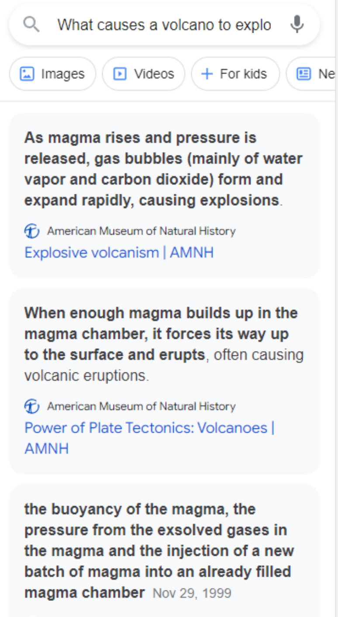Click the plus icon on For kids
Viewport: 338px width, 617px height.
click(206, 74)
